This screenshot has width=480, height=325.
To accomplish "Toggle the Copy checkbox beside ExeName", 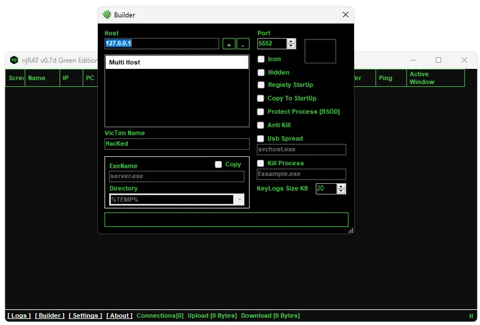I will coord(218,165).
